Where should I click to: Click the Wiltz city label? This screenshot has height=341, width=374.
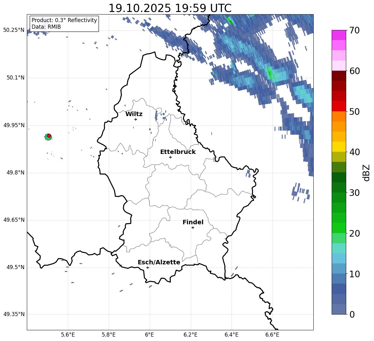[x=134, y=114]
